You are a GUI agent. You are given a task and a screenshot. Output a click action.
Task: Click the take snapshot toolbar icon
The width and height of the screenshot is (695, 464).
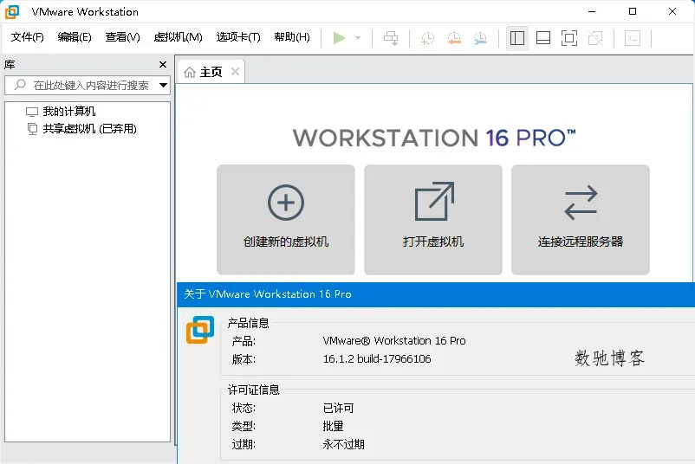click(x=427, y=38)
